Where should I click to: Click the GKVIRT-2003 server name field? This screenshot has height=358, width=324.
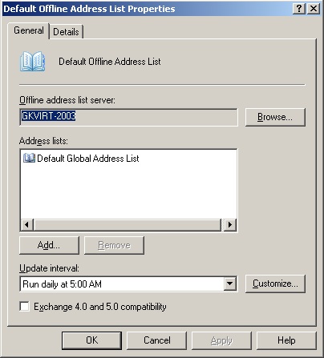[128, 117]
